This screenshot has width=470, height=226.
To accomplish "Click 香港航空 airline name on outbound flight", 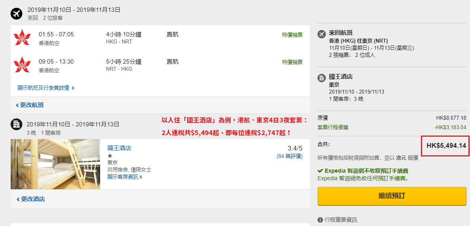I will pyautogui.click(x=49, y=43).
